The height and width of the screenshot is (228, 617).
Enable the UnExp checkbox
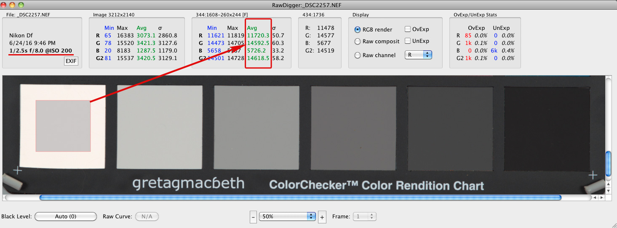[408, 41]
